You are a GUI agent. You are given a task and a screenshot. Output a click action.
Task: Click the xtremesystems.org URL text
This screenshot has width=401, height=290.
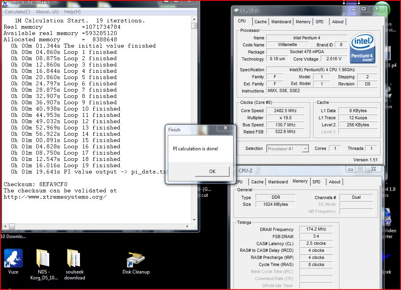[x=55, y=197]
